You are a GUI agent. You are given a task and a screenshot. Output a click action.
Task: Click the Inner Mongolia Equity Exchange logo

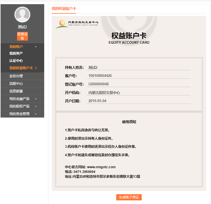point(77,24)
